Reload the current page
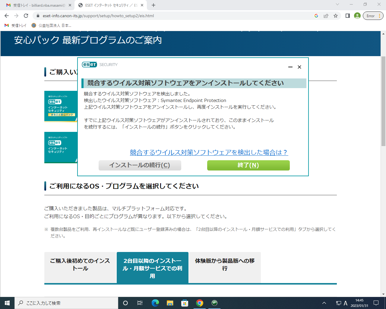Viewport: 386px width, 309px height. click(26, 16)
